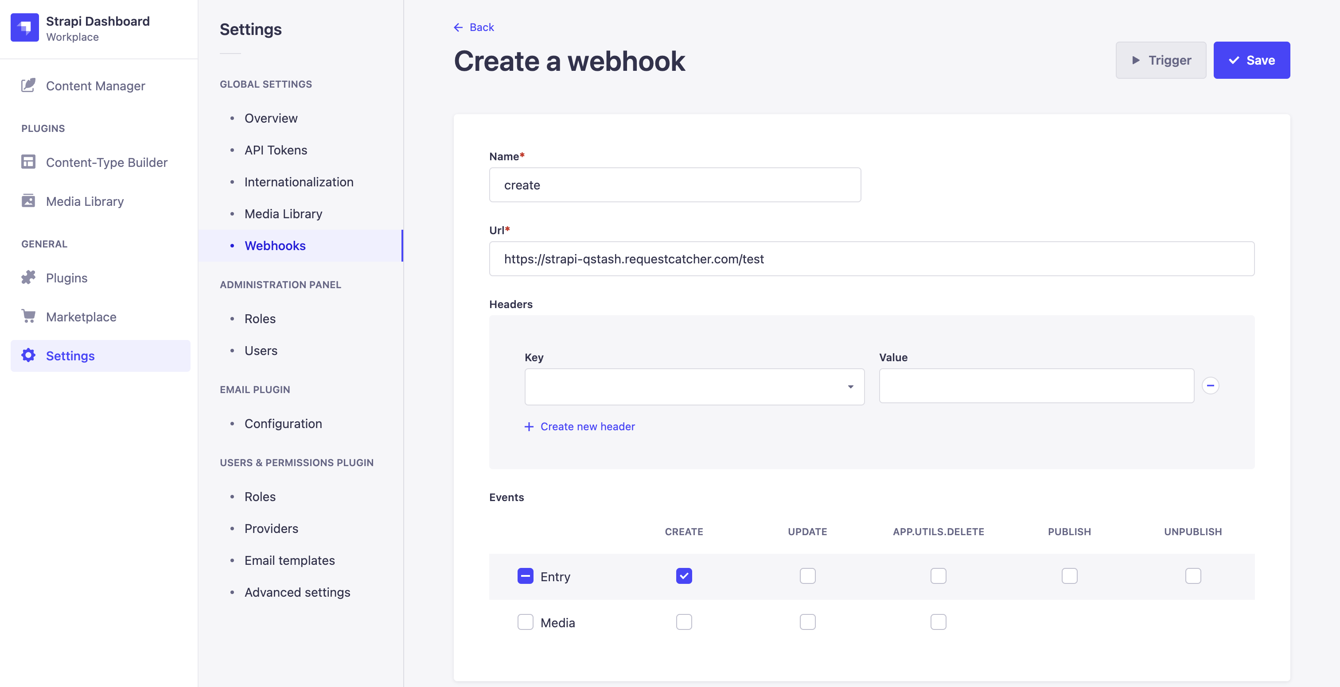Click the Settings gear icon
The width and height of the screenshot is (1340, 687).
click(28, 355)
